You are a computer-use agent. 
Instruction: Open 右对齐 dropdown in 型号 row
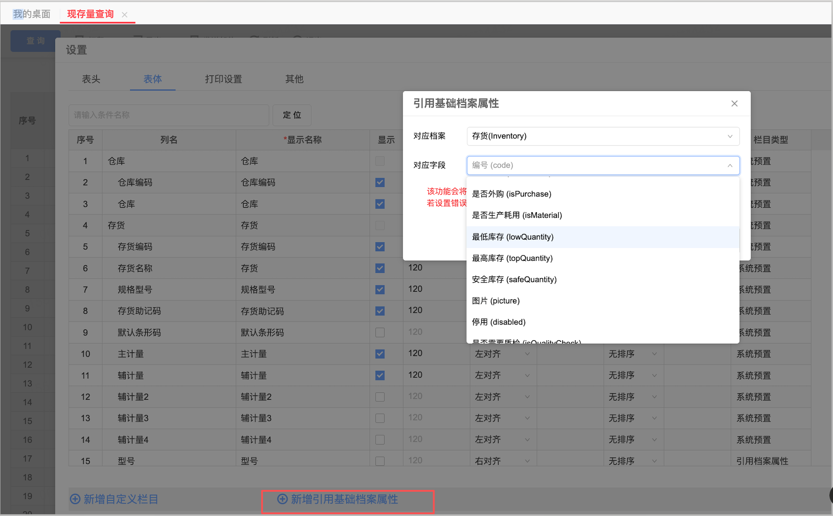coord(503,461)
